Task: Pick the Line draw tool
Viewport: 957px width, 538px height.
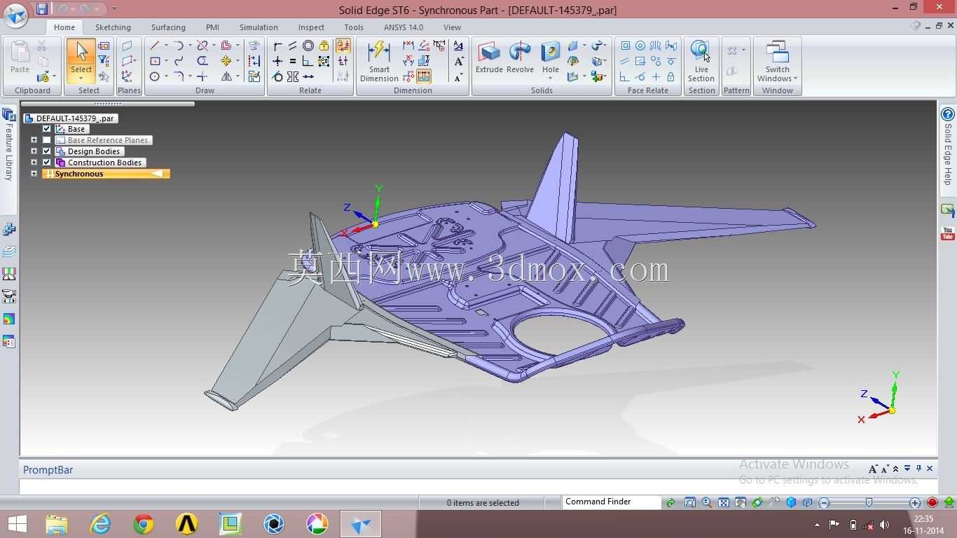Action: pos(155,46)
